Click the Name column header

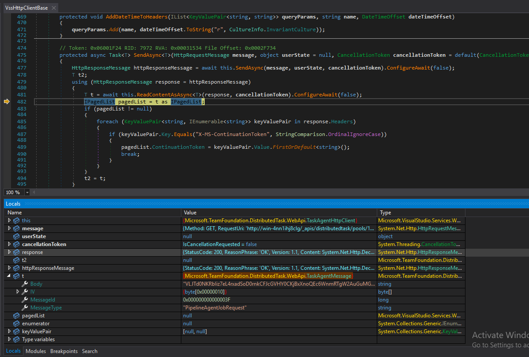click(x=93, y=213)
